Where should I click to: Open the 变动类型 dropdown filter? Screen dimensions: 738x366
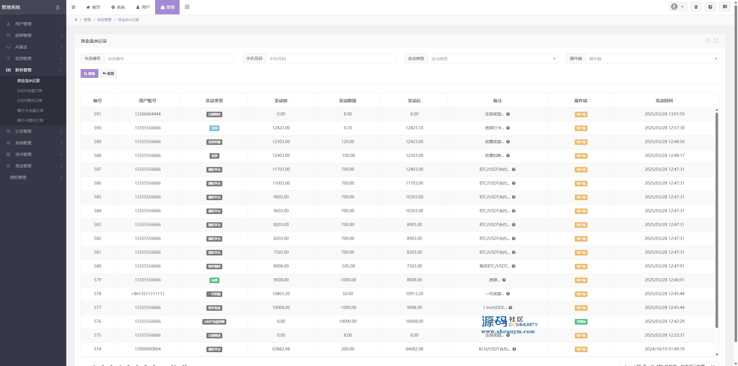coord(492,58)
